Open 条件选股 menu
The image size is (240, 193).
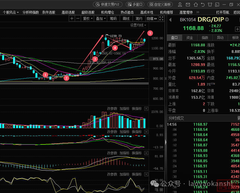tap(49, 12)
